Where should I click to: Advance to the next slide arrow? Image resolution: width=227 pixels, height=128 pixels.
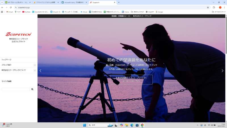[222, 71]
